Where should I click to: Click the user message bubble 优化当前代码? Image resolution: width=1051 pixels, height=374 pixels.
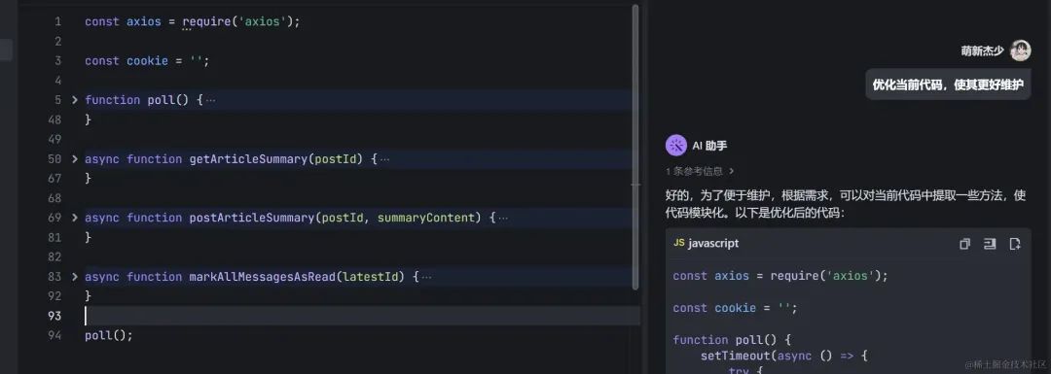tap(948, 85)
